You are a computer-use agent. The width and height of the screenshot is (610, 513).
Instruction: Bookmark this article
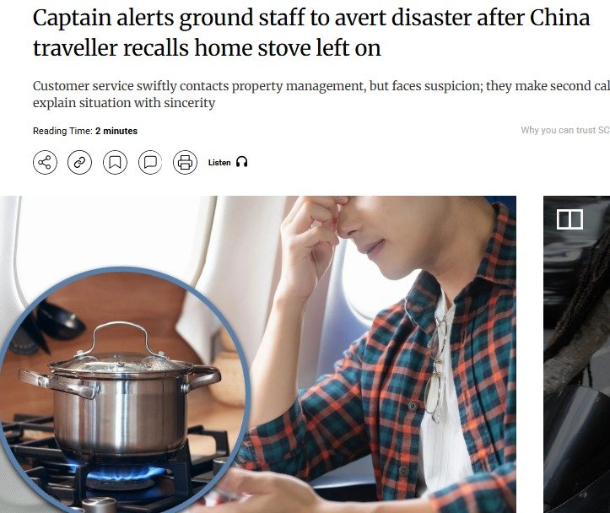pyautogui.click(x=115, y=162)
